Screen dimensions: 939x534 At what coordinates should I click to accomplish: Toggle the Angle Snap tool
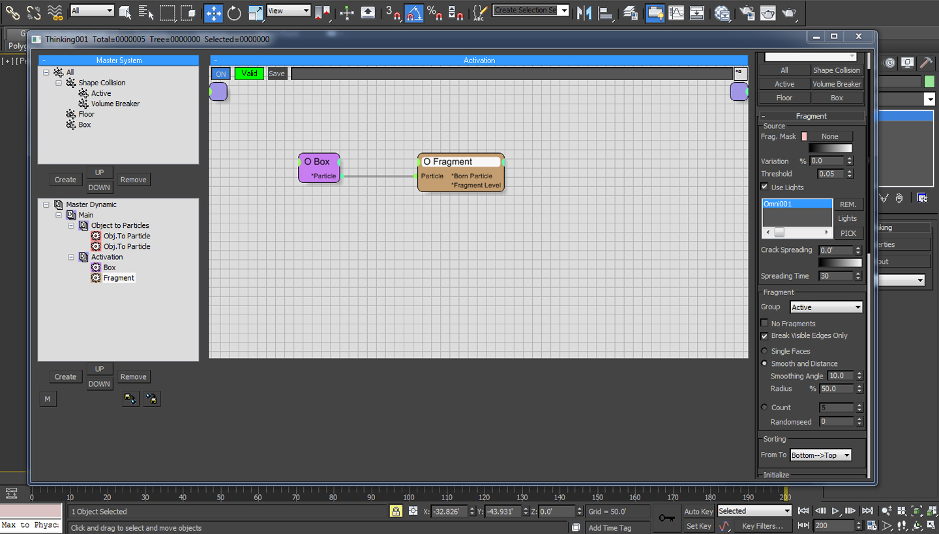[x=414, y=12]
